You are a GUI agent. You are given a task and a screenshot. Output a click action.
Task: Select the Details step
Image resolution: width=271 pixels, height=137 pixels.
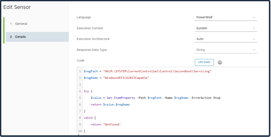[20, 37]
